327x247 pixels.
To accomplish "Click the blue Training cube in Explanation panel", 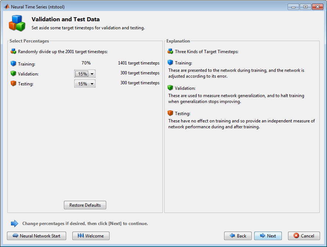I will 170,63.
